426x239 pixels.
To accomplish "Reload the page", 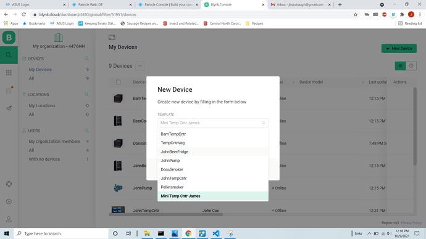I will [24, 15].
